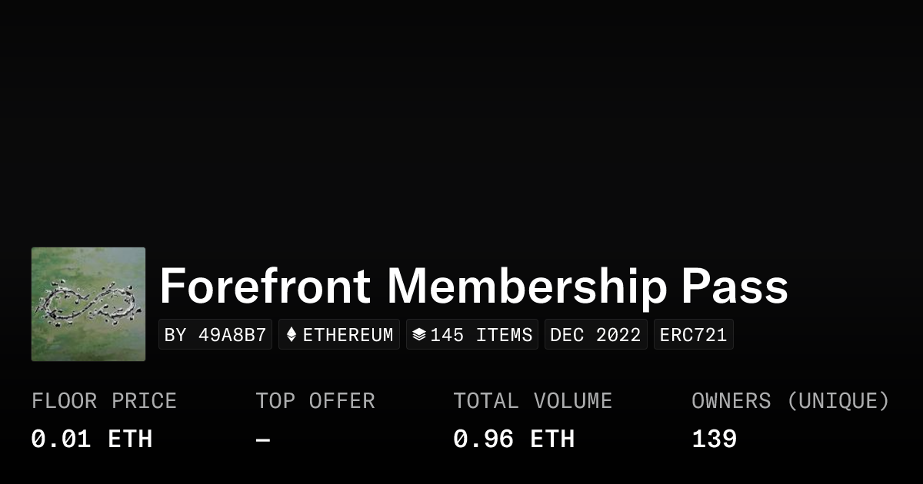Screen dimensions: 923x484
Task: Click the TOP OFFER label
Action: tap(315, 401)
